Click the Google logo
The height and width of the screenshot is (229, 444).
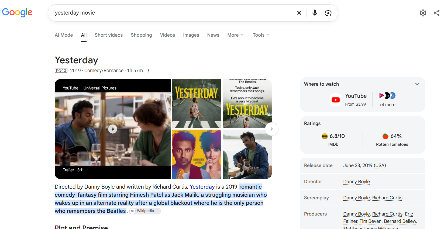pyautogui.click(x=17, y=12)
